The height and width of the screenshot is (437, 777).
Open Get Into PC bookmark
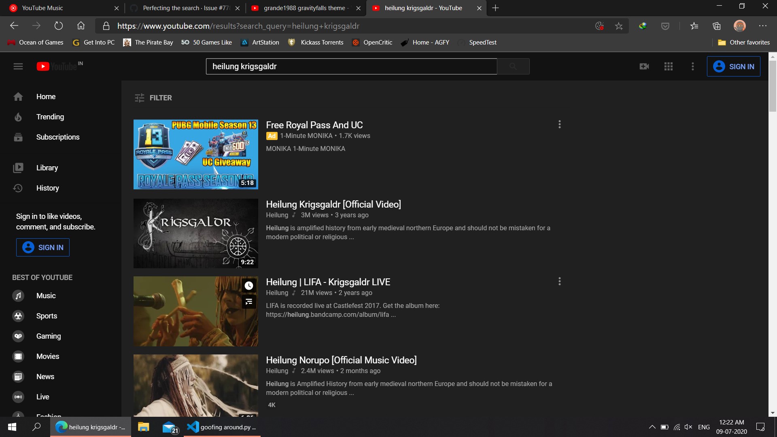click(93, 42)
